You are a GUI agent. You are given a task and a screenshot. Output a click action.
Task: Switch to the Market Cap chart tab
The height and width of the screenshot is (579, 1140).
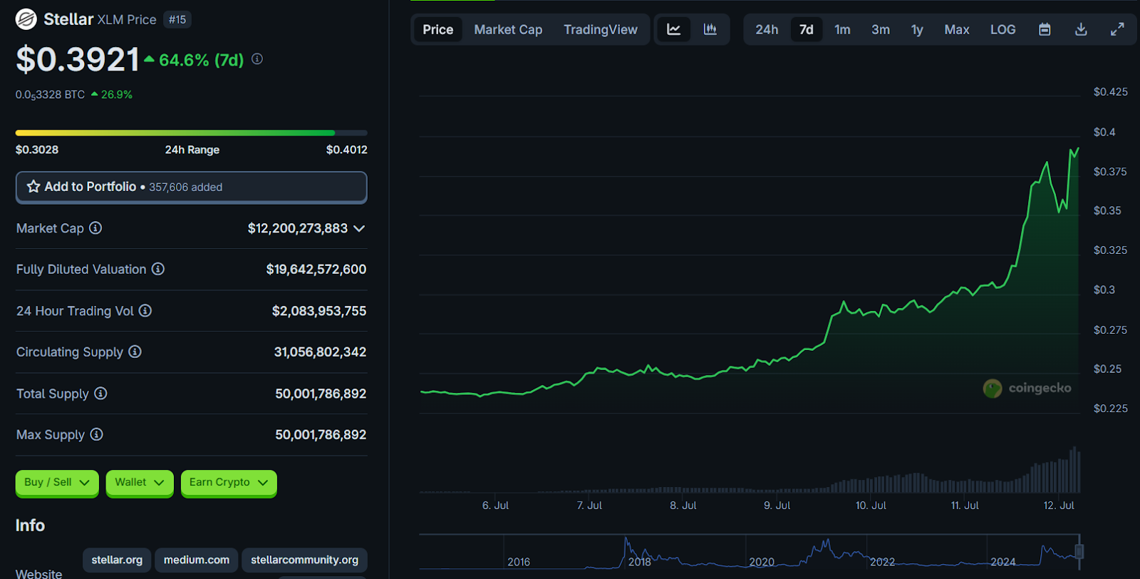(x=508, y=29)
